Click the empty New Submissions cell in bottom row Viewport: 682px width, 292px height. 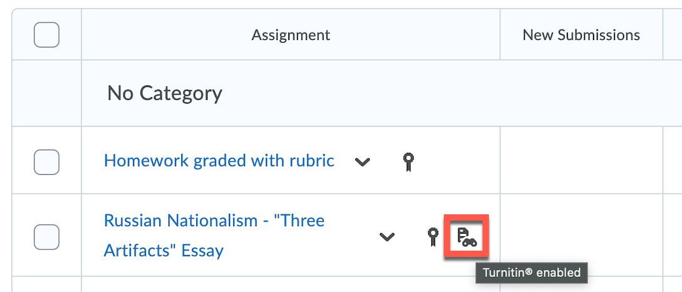581,284
